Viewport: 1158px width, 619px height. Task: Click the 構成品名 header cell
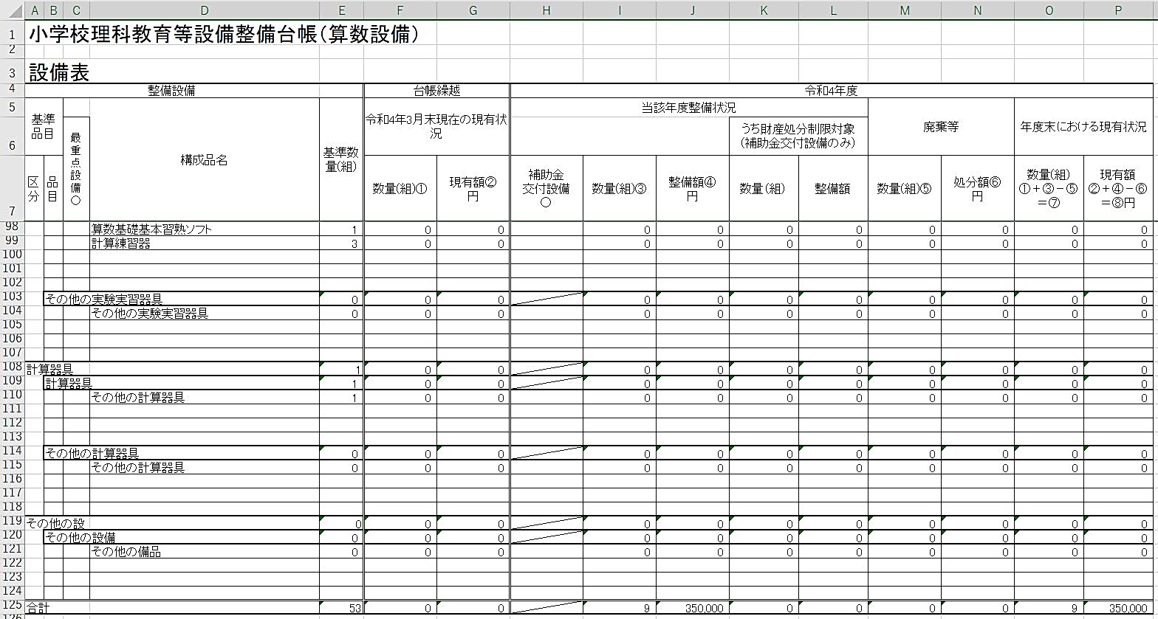204,159
